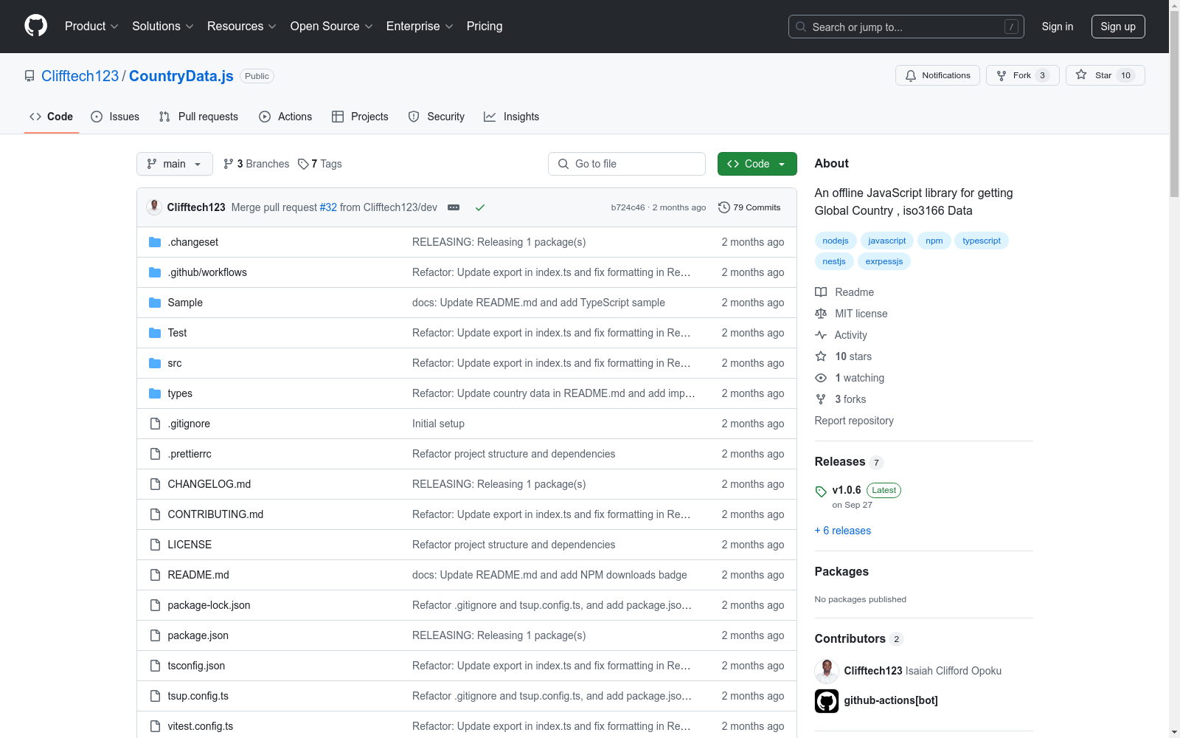This screenshot has height=738, width=1180.
Task: Click Clifftech123 avatar in commit header
Action: point(154,207)
